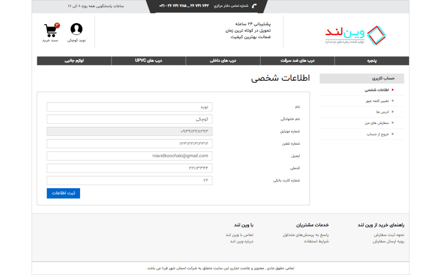Select اطلاعات شخصی in account sidebar
The height and width of the screenshot is (275, 441).
click(x=377, y=90)
